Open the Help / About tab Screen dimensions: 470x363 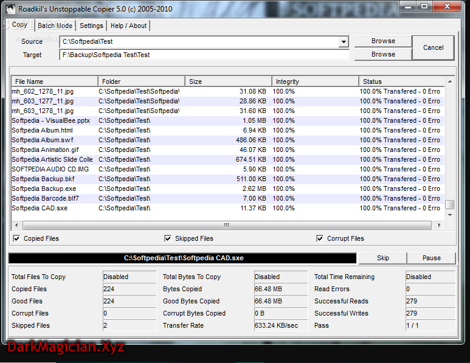128,26
